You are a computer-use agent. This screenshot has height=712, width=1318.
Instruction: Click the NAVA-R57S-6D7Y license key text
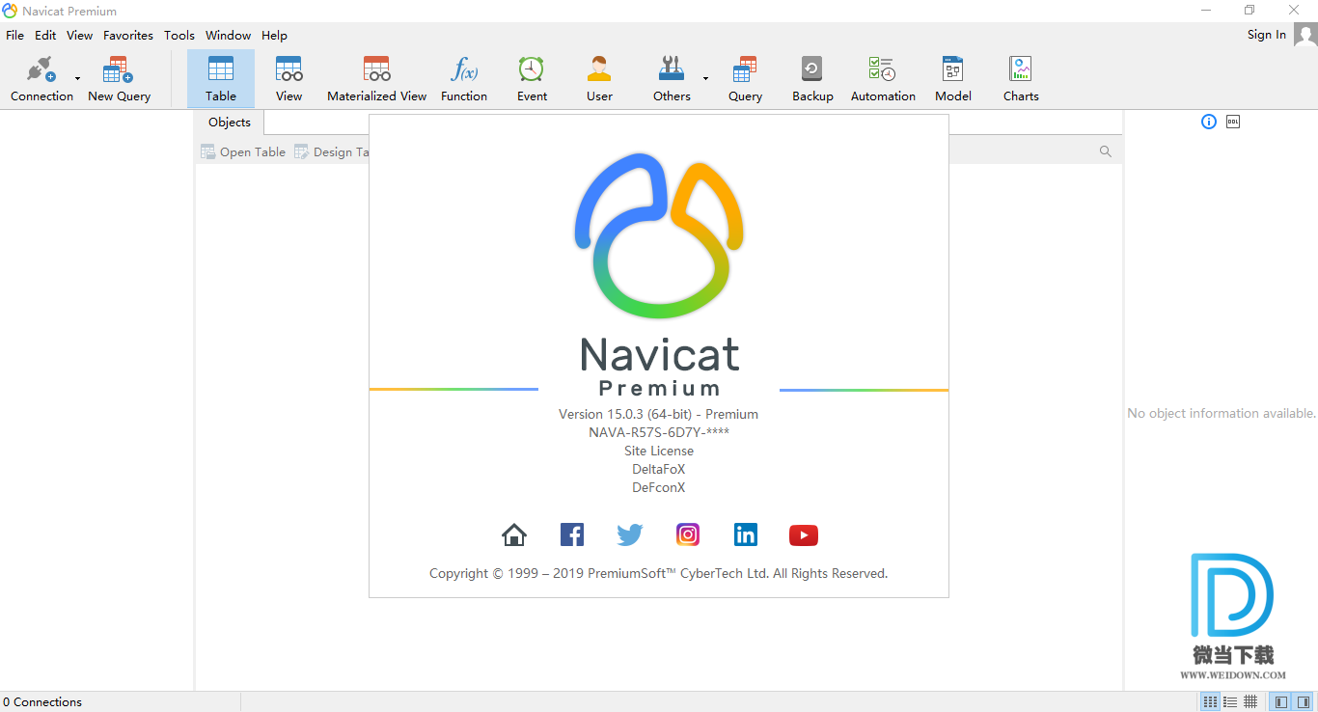(659, 432)
